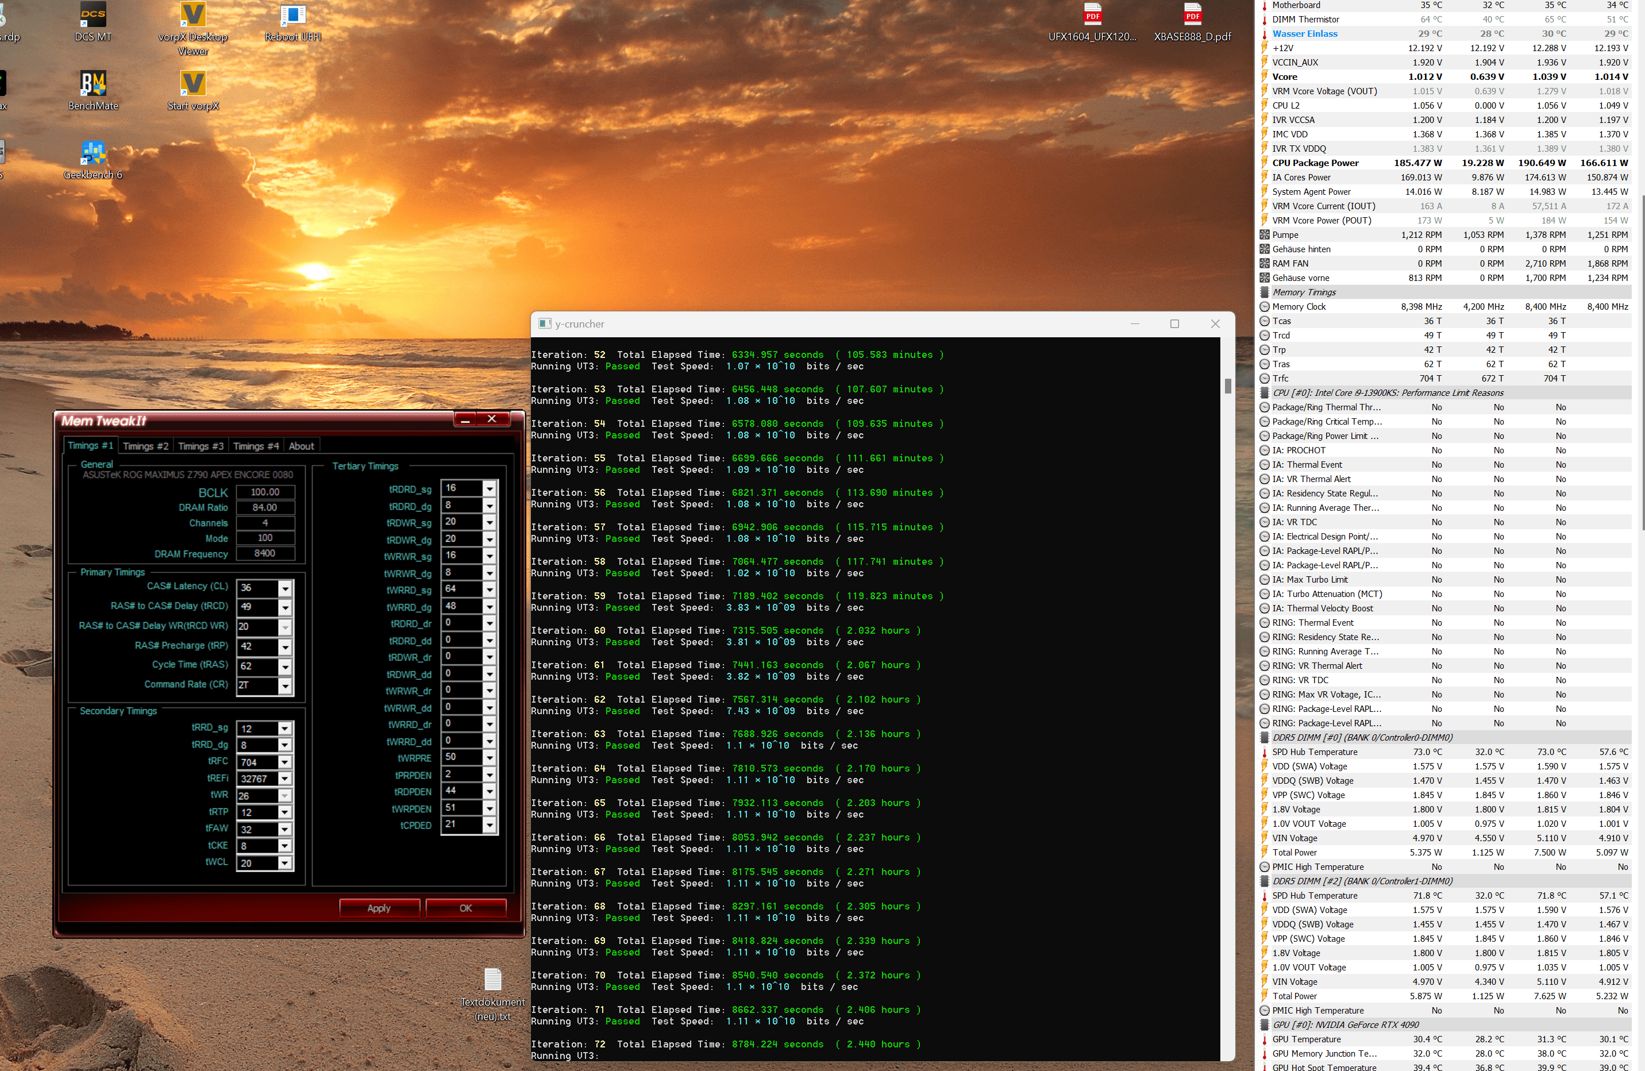Click OK button in Mem TweakIt
This screenshot has width=1645, height=1071.
point(466,908)
